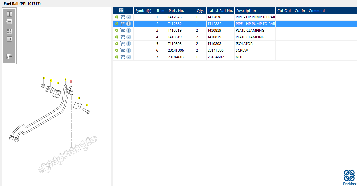Add NUT 2318A602 to cart
Viewport: 357px width, 186px height.
click(x=123, y=57)
